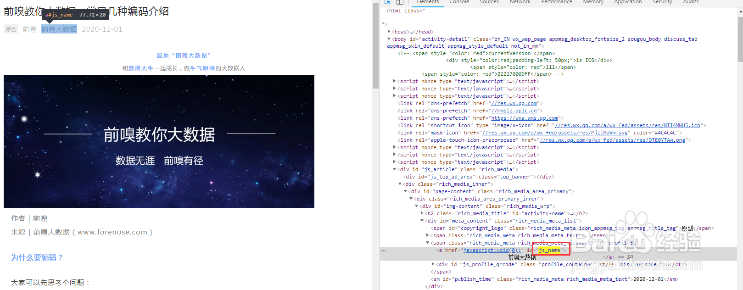
Task: Switch to the Sources tab
Action: click(x=489, y=2)
